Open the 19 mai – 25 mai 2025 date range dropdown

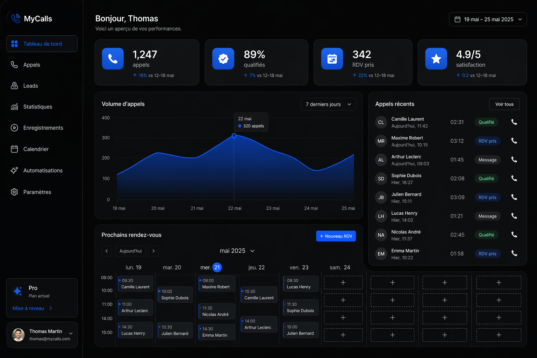pyautogui.click(x=488, y=19)
